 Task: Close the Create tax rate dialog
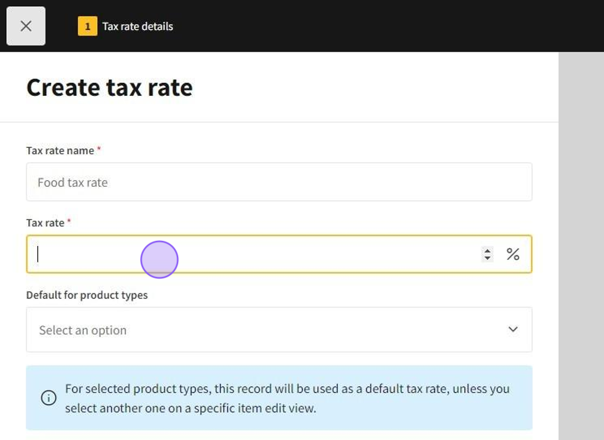[26, 26]
